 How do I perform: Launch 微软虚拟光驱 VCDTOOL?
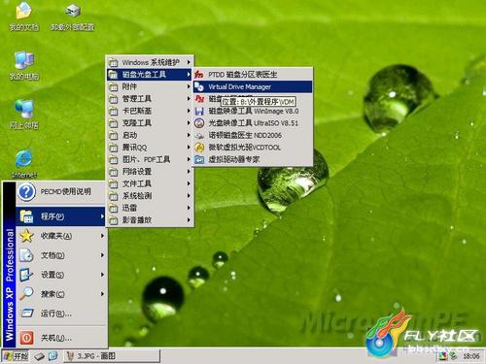pos(253,148)
